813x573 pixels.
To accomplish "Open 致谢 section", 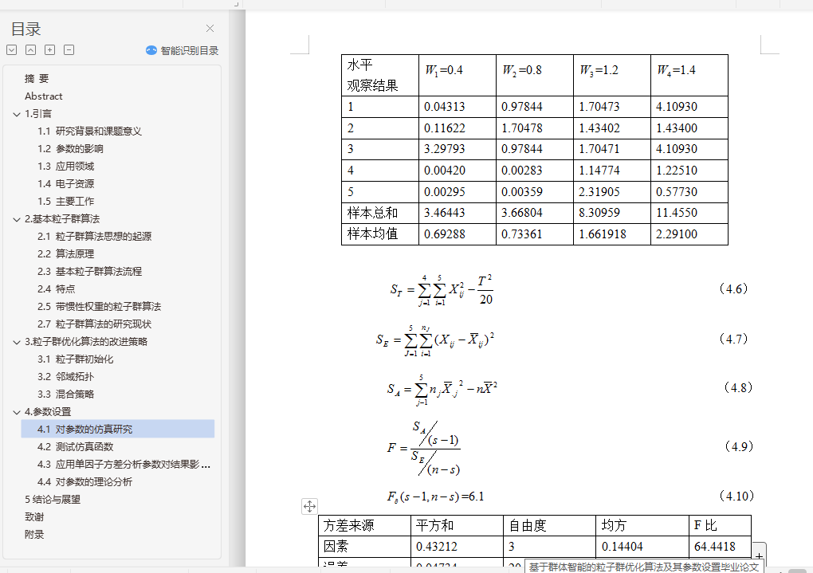I will (34, 517).
